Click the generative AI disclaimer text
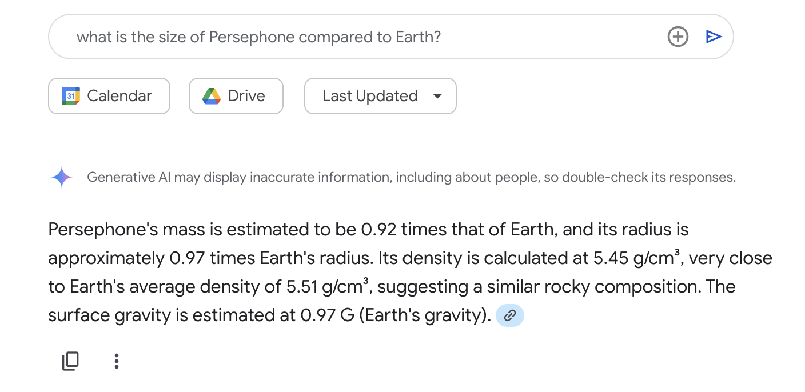Image resolution: width=805 pixels, height=392 pixels. (411, 177)
